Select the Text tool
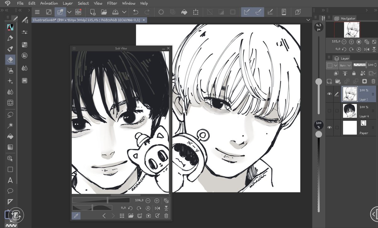 tap(10, 180)
